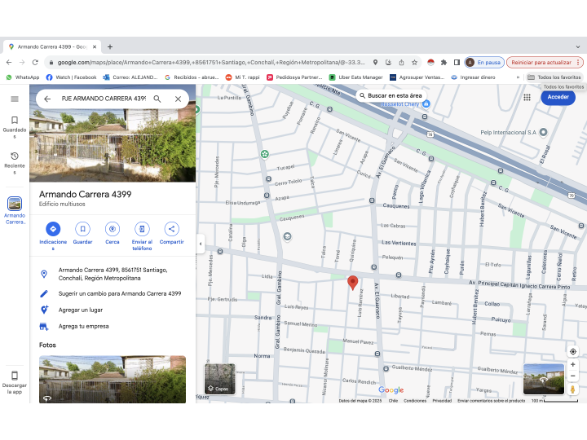Image resolution: width=587 pixels, height=440 pixels.
Task: Open the Cerca nearby search icon
Action: 113,229
